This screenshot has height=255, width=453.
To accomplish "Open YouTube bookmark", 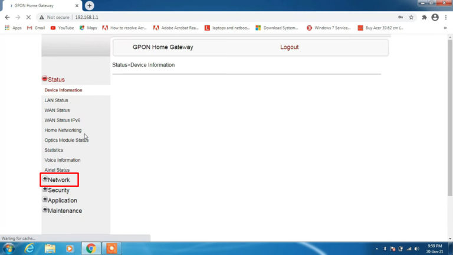I will [62, 28].
